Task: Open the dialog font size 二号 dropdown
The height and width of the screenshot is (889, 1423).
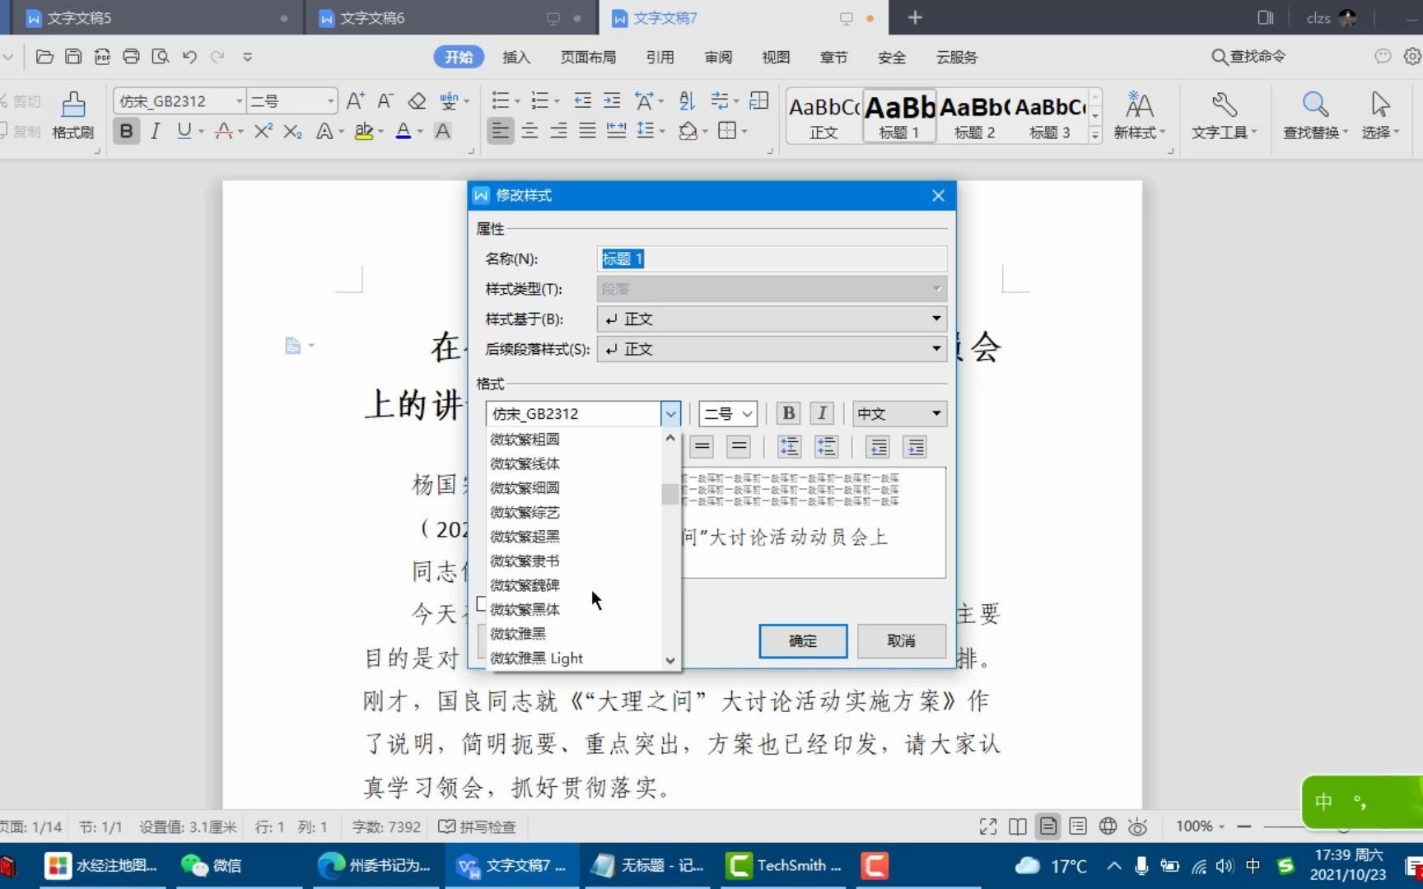Action: point(728,413)
